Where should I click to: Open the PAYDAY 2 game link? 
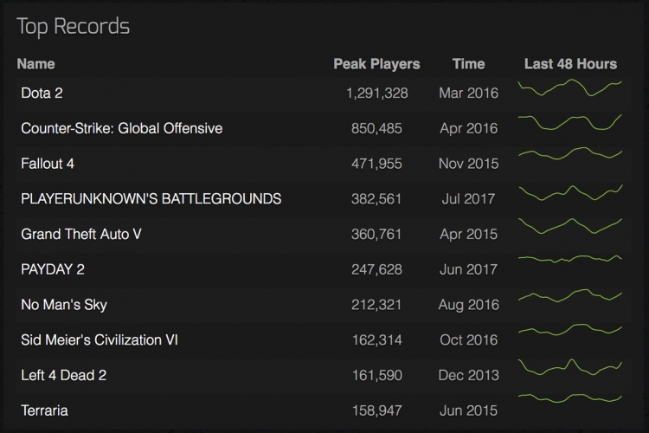pyautogui.click(x=53, y=269)
